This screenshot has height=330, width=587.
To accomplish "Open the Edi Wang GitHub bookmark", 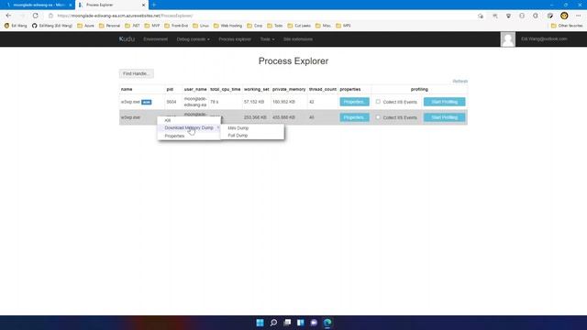I will click(x=52, y=26).
